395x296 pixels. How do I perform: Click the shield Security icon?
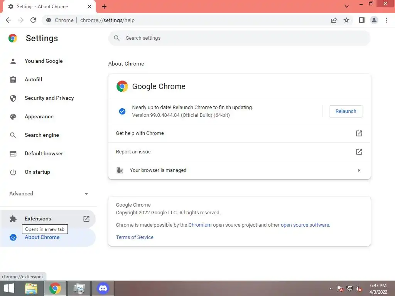click(13, 98)
